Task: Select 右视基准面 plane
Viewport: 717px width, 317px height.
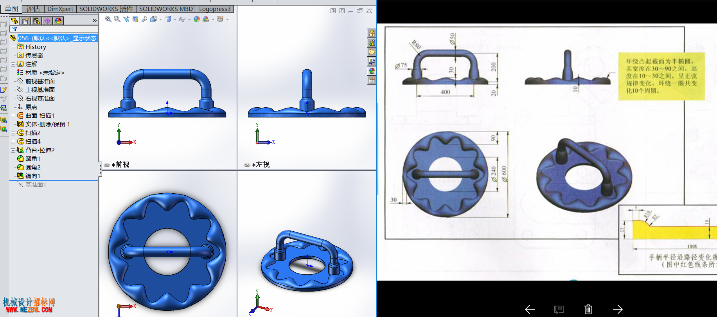Action: (x=40, y=98)
